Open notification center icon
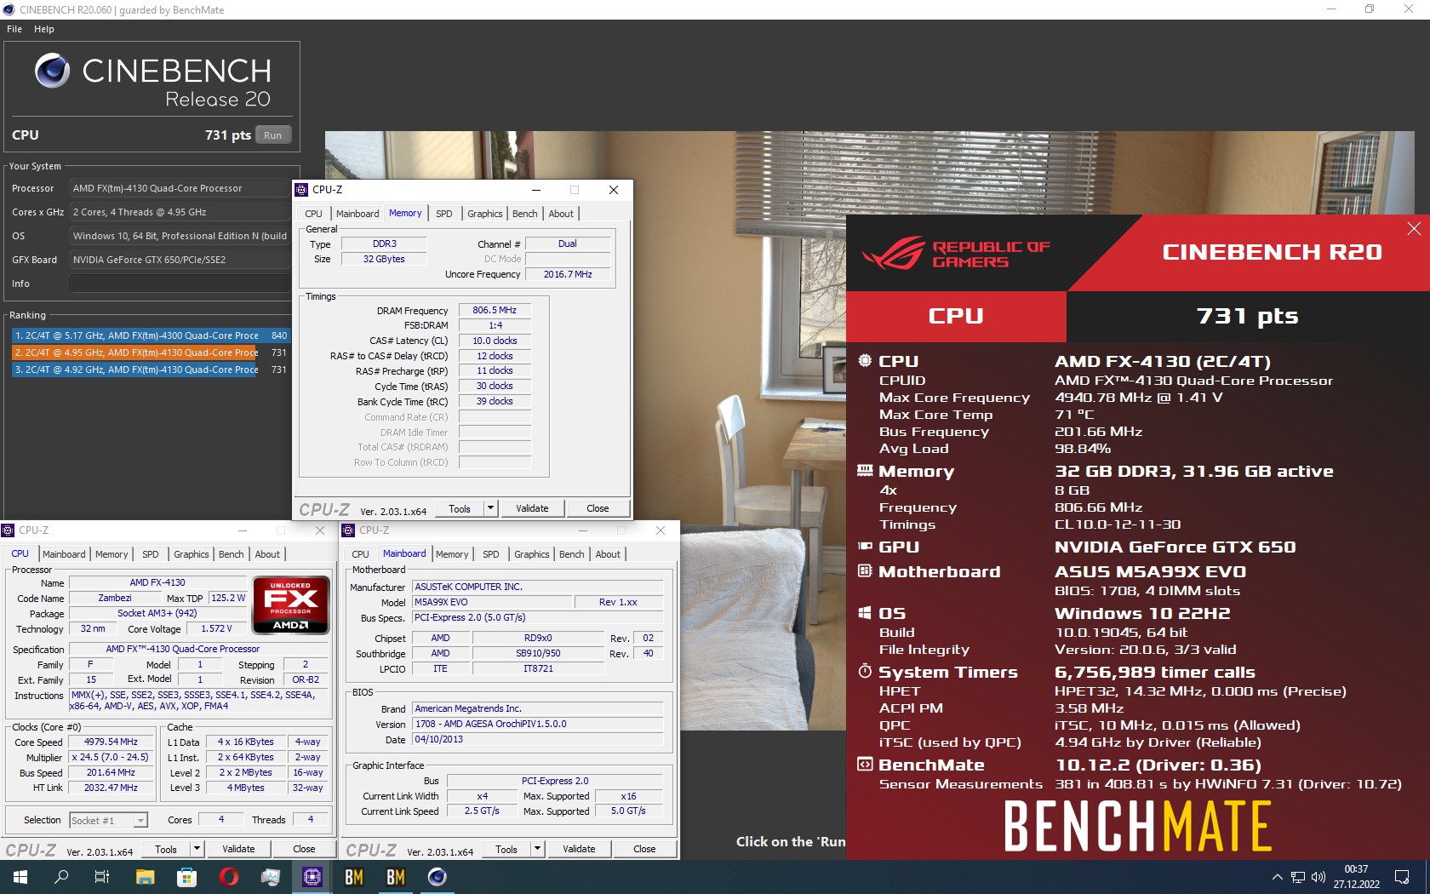The image size is (1430, 894). click(1402, 877)
